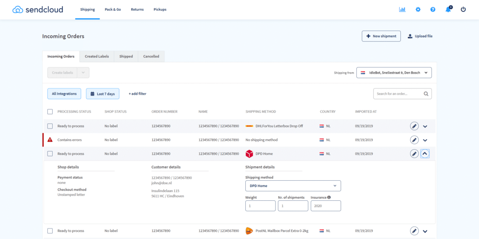Click the Create labels button
Viewport: 479px width, 239px height.
click(x=62, y=73)
